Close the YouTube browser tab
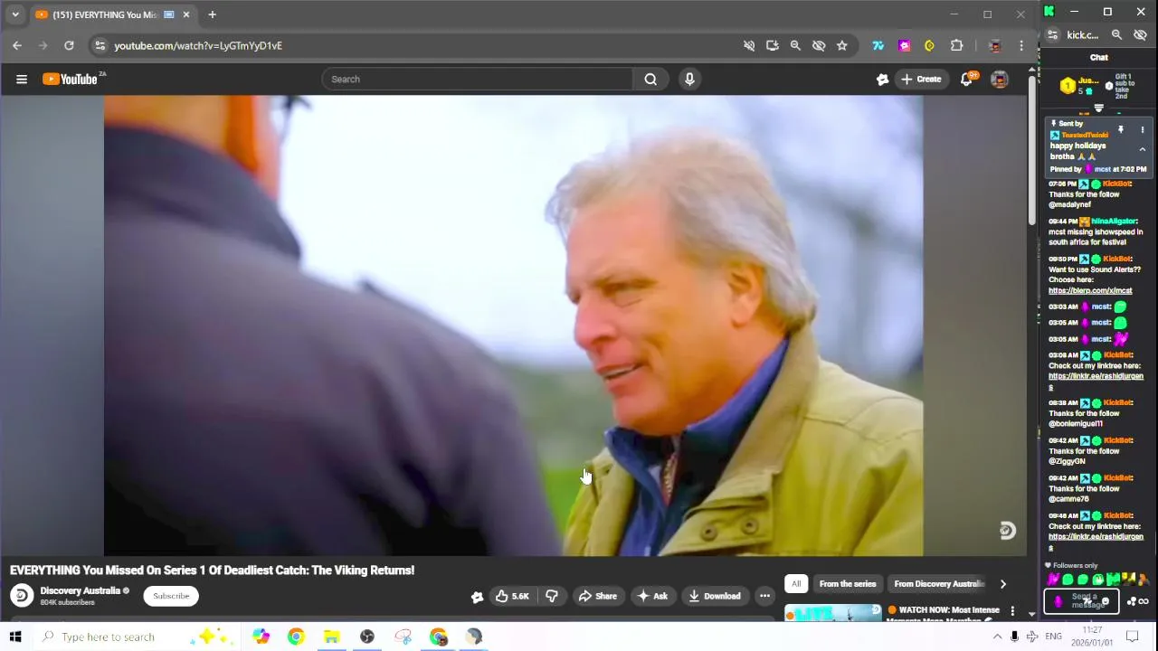1158x651 pixels. (185, 14)
